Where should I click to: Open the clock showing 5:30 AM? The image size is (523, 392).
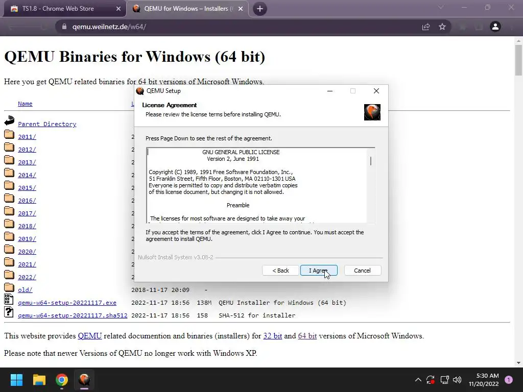[484, 380]
